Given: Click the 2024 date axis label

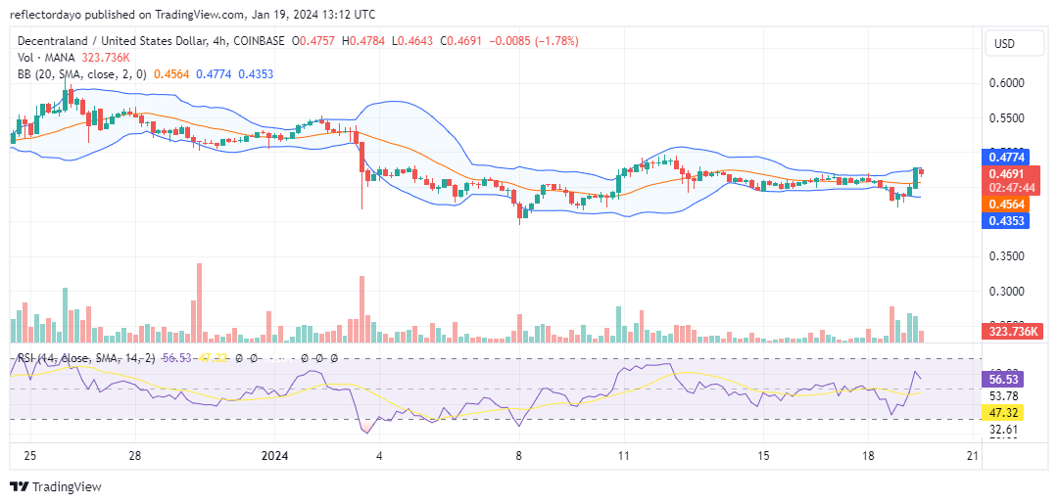Looking at the screenshot, I should [x=275, y=456].
